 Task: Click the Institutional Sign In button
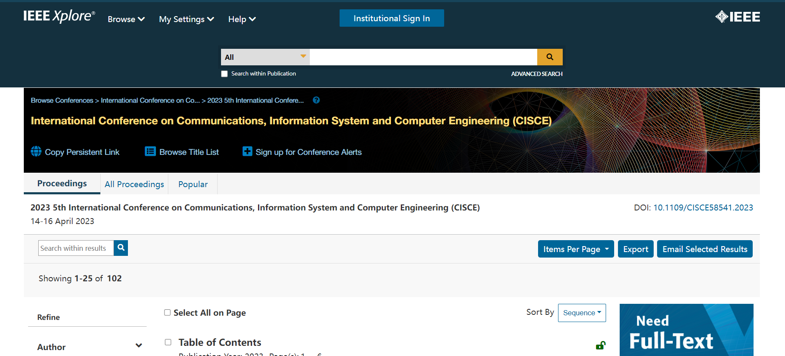(392, 18)
